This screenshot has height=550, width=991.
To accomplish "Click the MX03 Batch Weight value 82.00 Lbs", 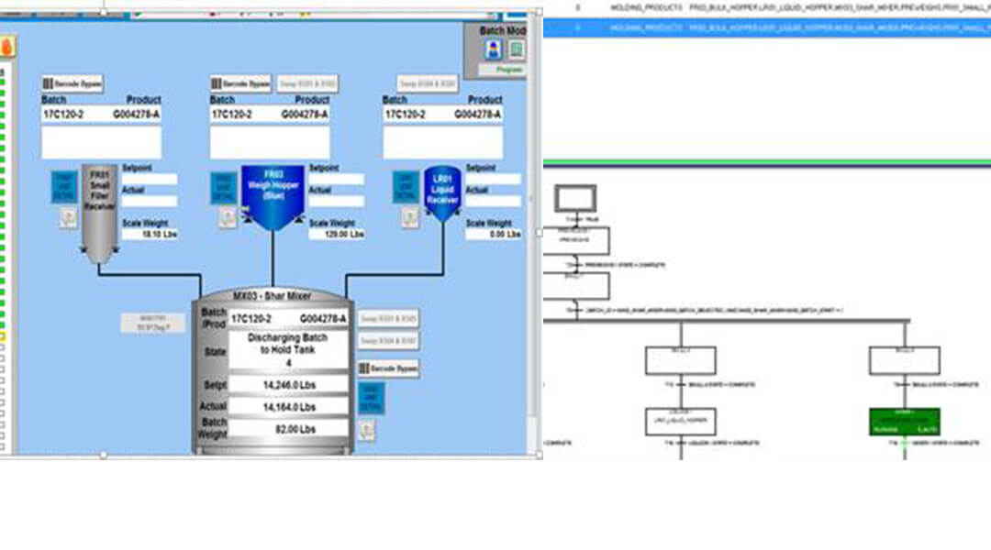I will (x=288, y=429).
